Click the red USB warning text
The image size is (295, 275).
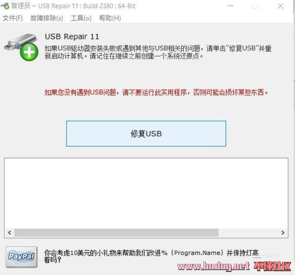pos(156,92)
